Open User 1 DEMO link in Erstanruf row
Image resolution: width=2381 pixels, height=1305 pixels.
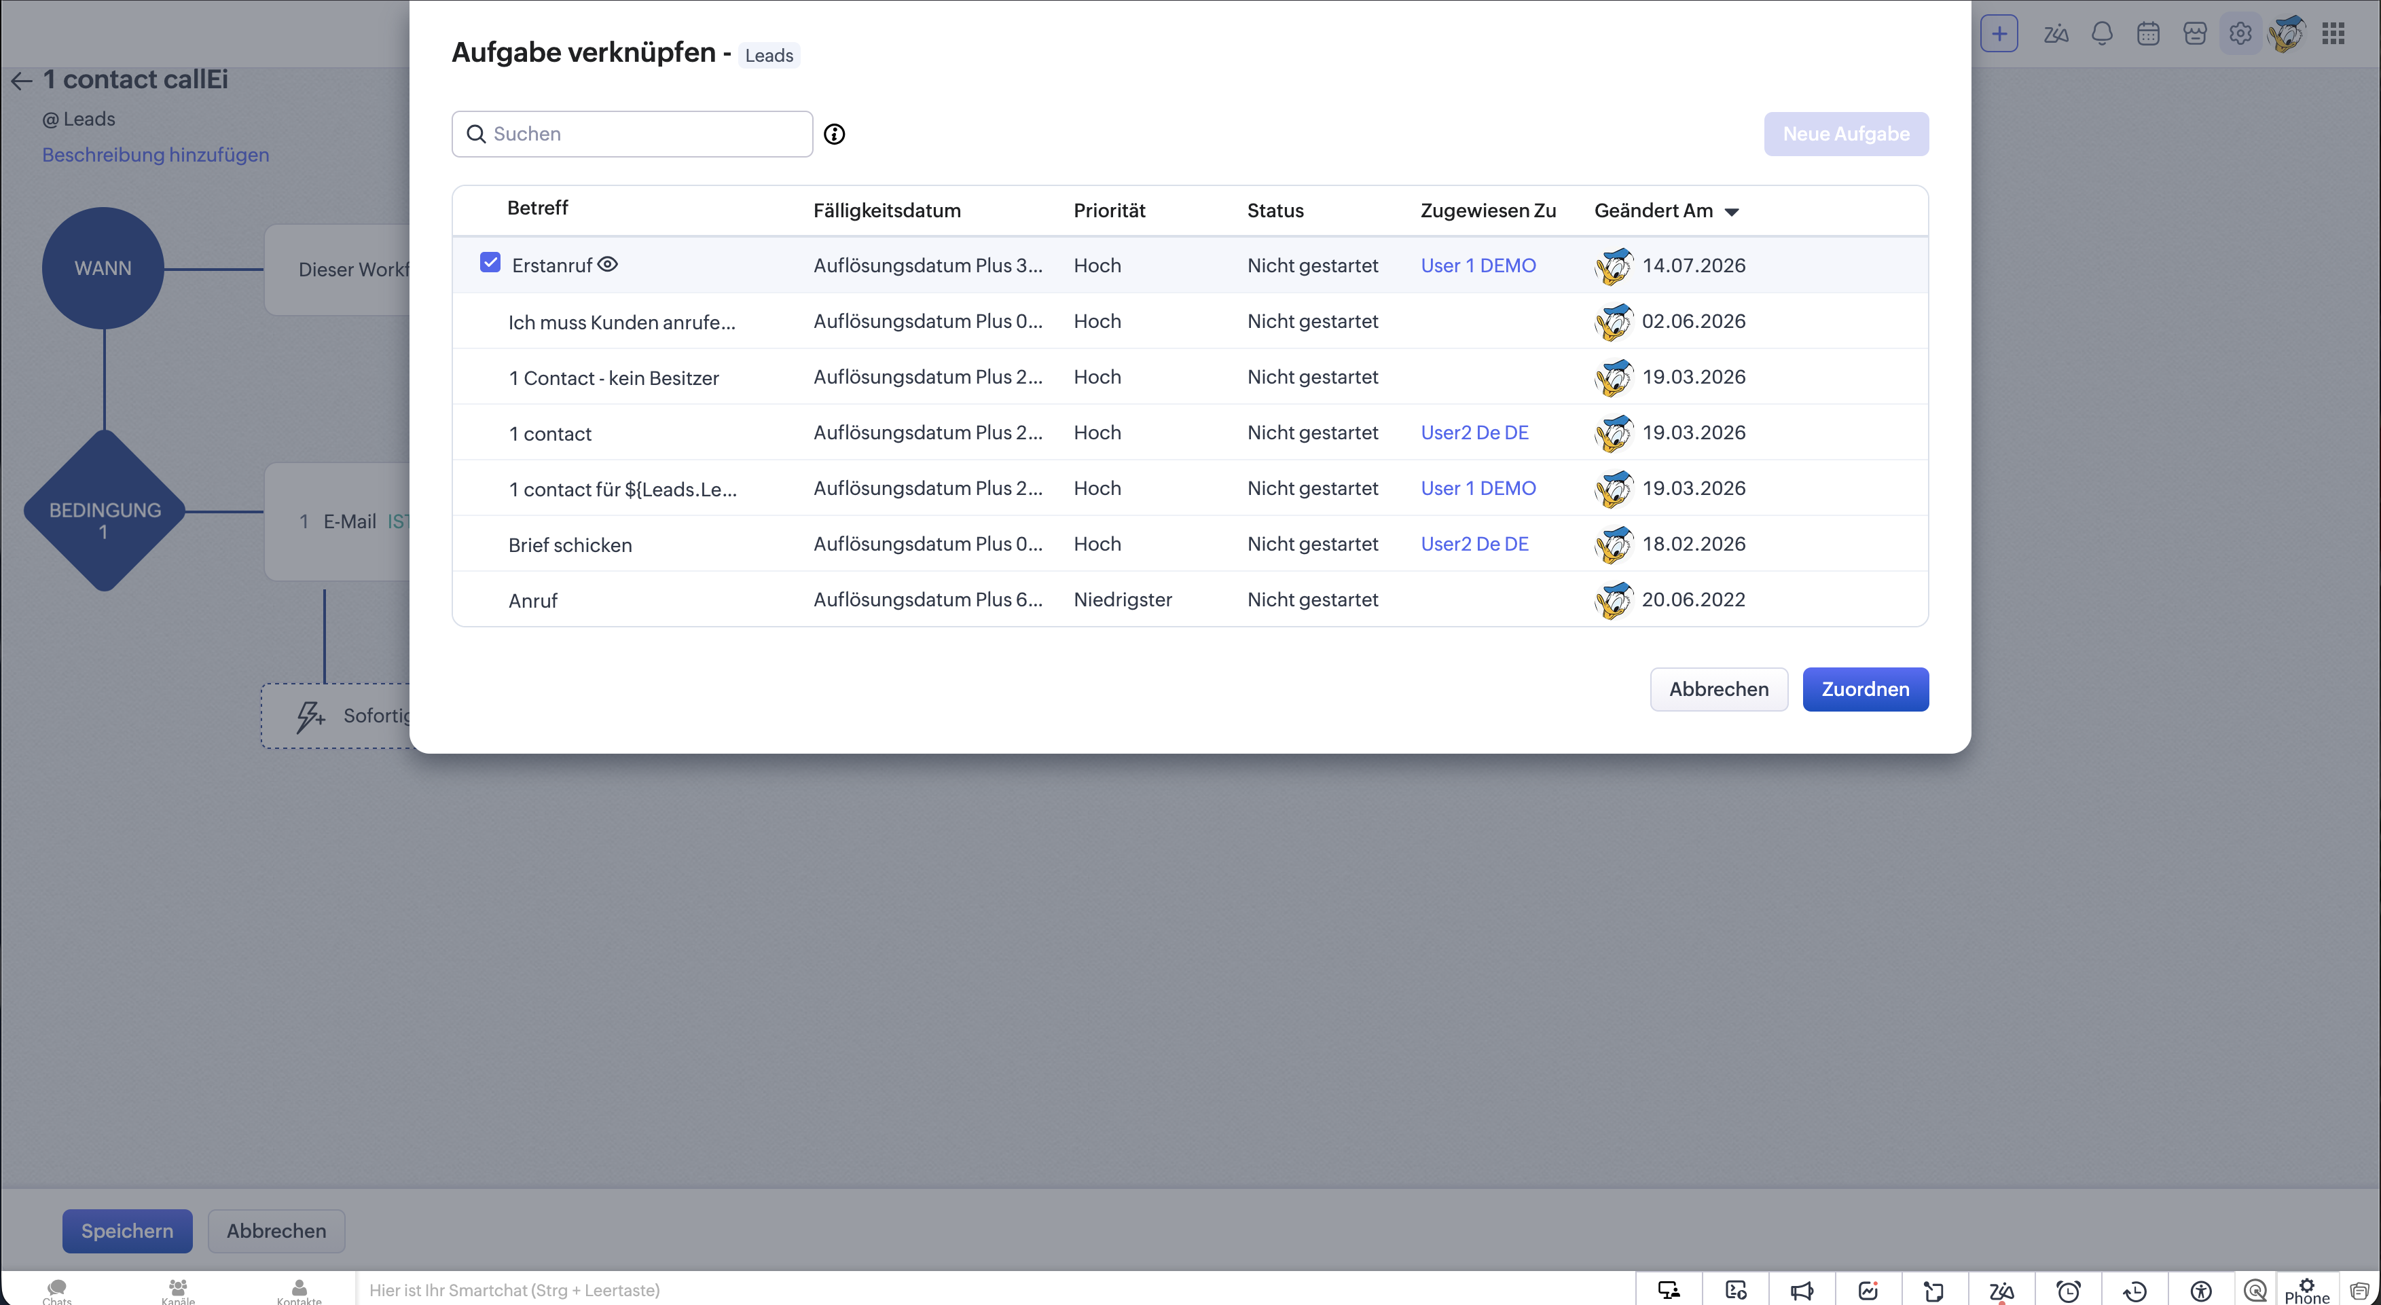pyautogui.click(x=1478, y=265)
